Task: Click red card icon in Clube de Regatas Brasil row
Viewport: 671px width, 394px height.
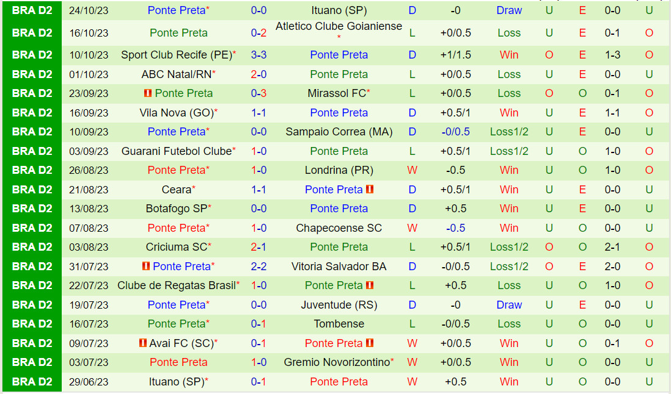Action: point(370,285)
